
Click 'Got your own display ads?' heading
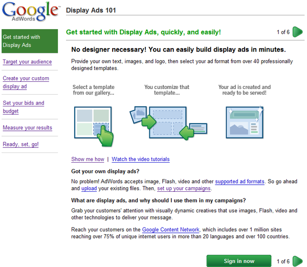click(105, 171)
